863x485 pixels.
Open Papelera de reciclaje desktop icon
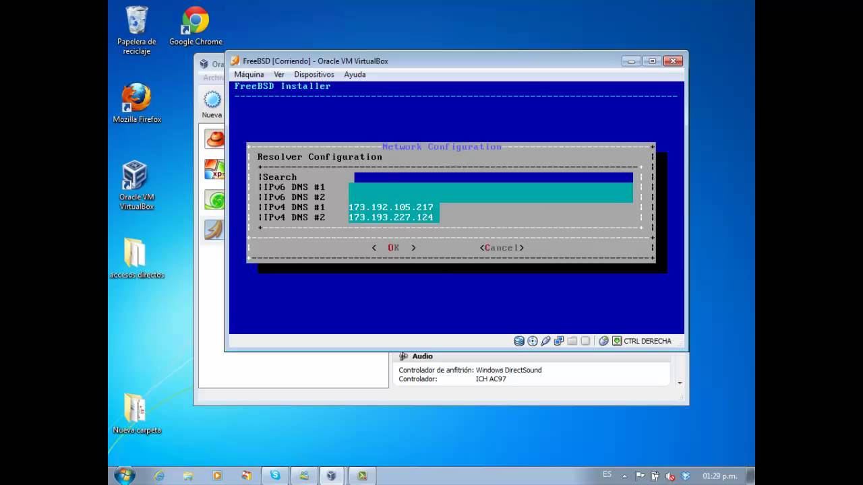136,31
